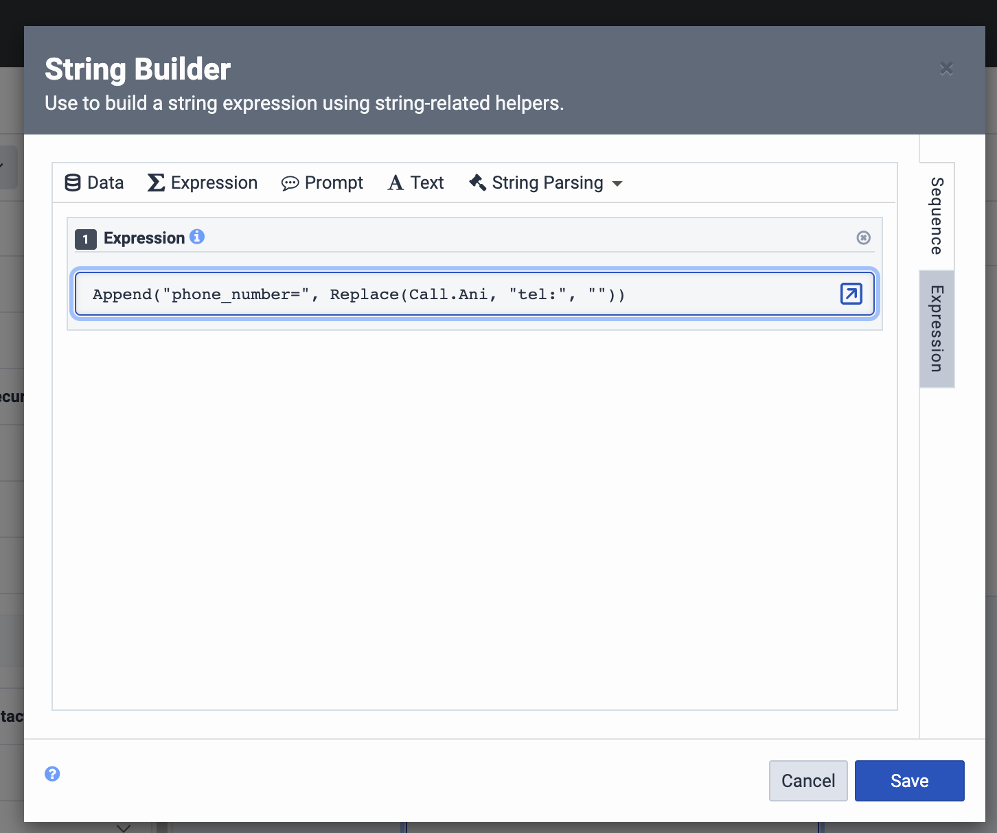Remove the expression item with circled X

[x=864, y=237]
